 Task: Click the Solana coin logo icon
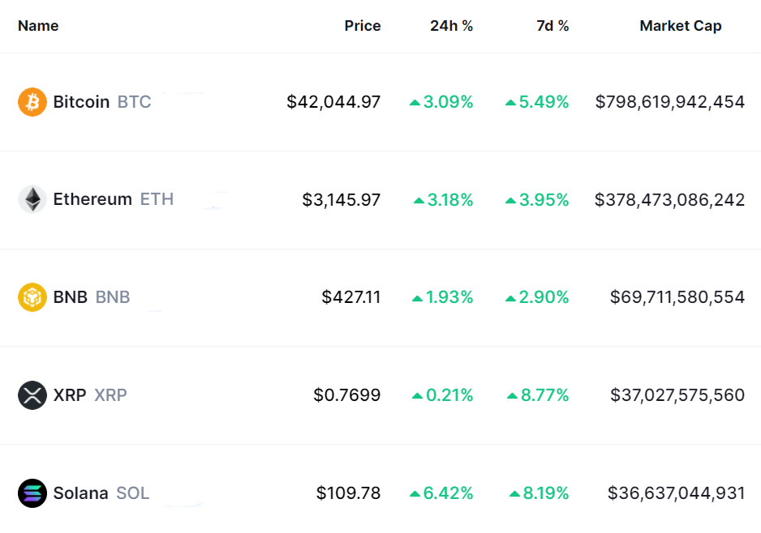click(x=32, y=492)
